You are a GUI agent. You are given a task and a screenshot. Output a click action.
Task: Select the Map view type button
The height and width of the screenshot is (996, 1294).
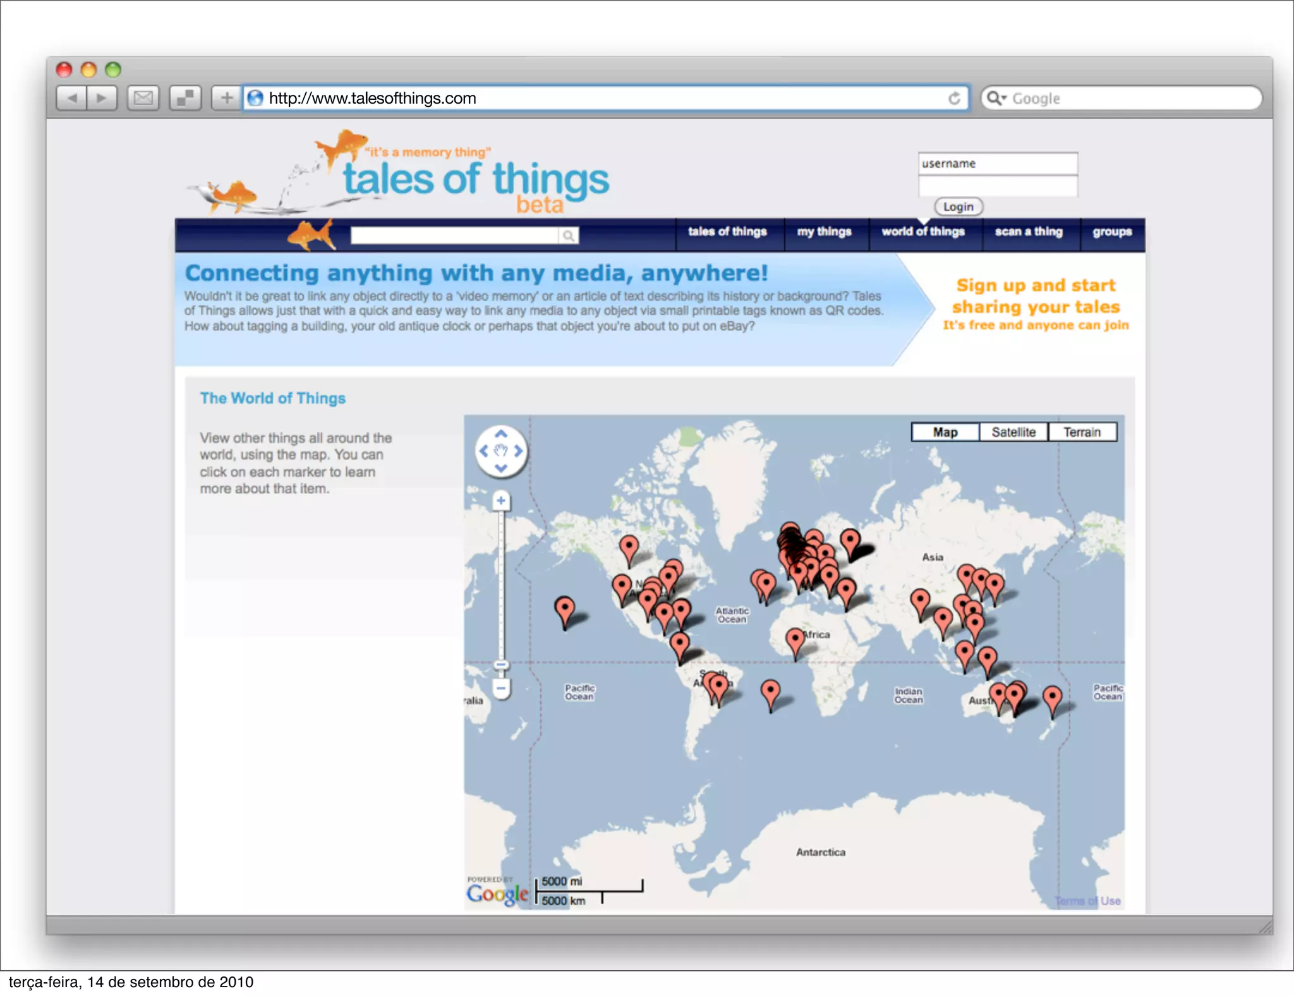tap(945, 432)
